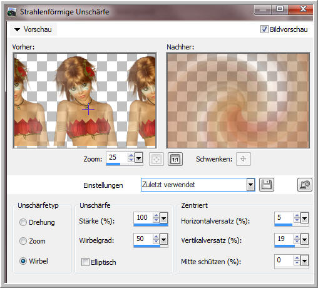The height and width of the screenshot is (288, 318).
Task: Click inside the Mitte schützen value field
Action: 284,260
